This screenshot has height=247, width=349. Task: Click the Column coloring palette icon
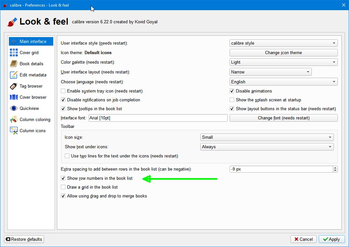(x=14, y=119)
